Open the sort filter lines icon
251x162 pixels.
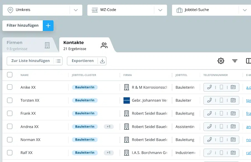235,61
